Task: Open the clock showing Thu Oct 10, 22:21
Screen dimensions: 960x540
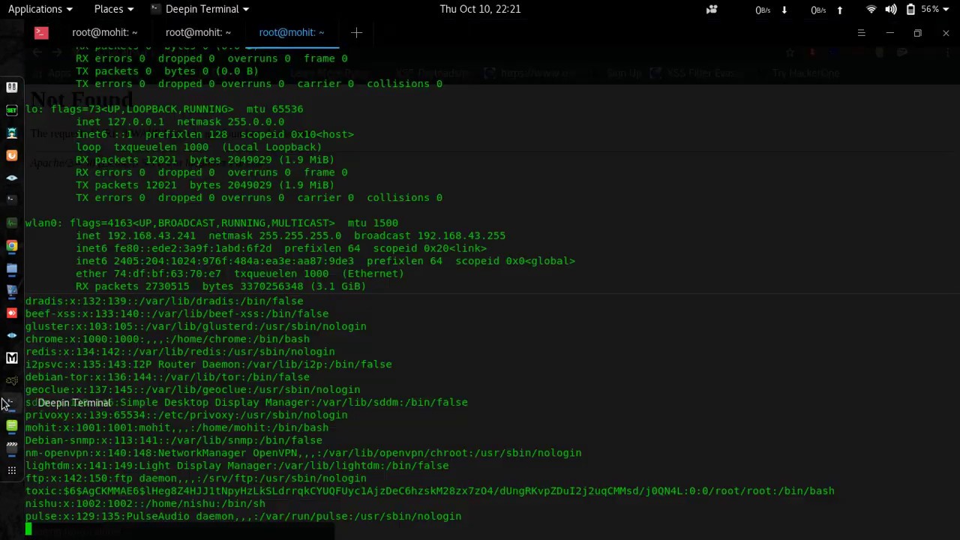Action: click(x=480, y=9)
